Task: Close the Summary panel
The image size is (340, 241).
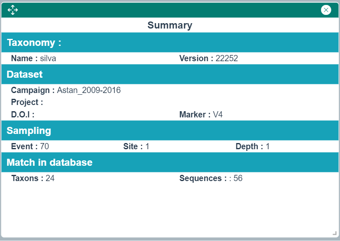Action: pyautogui.click(x=326, y=10)
